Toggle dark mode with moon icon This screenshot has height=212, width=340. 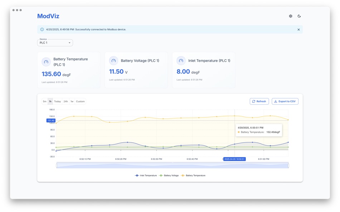tap(299, 16)
